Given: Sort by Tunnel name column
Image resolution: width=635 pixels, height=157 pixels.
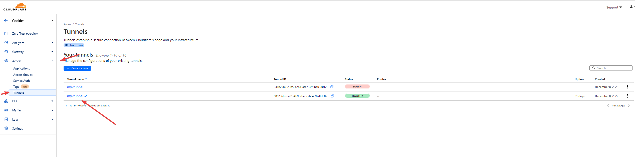Looking at the screenshot, I should (75, 79).
